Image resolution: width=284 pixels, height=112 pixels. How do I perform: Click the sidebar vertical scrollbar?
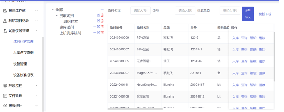[43, 74]
